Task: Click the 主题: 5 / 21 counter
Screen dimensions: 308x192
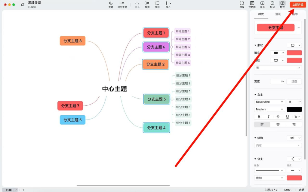Action: tap(272, 190)
